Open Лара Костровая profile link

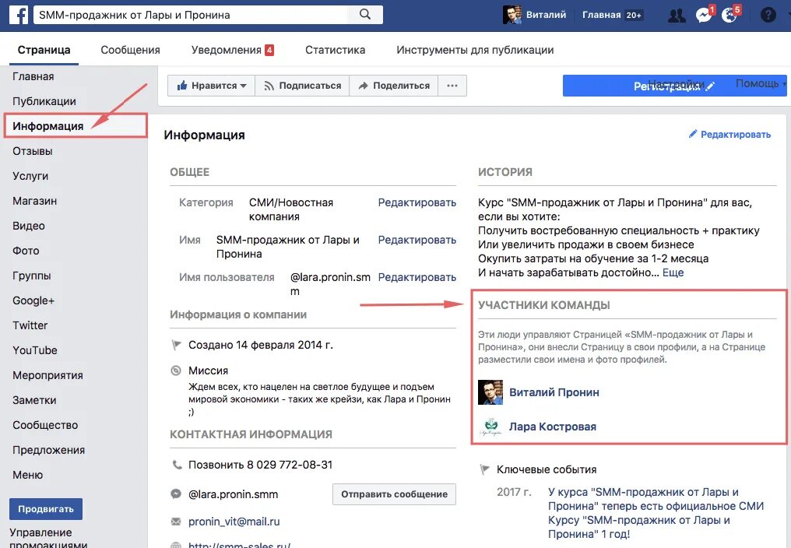pyautogui.click(x=553, y=427)
